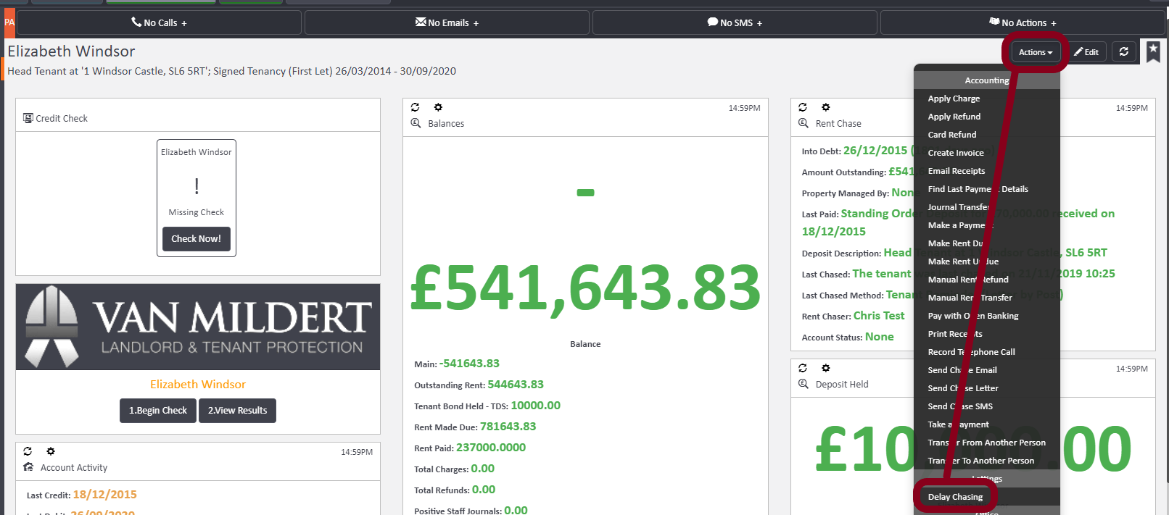Click the star bookmark icon at top right
This screenshot has width=1169, height=515.
pyautogui.click(x=1153, y=51)
